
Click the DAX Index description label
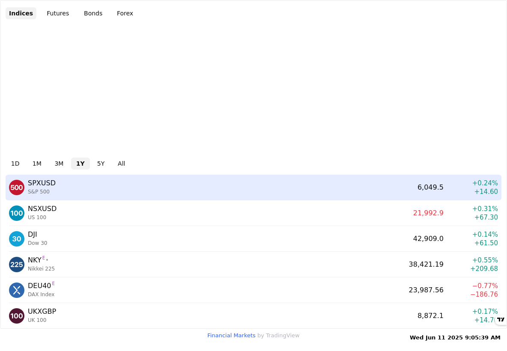click(x=41, y=294)
